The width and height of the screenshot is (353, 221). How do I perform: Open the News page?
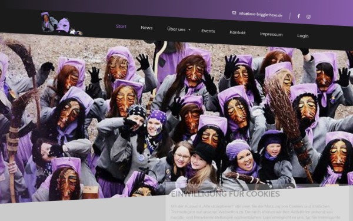tap(146, 28)
